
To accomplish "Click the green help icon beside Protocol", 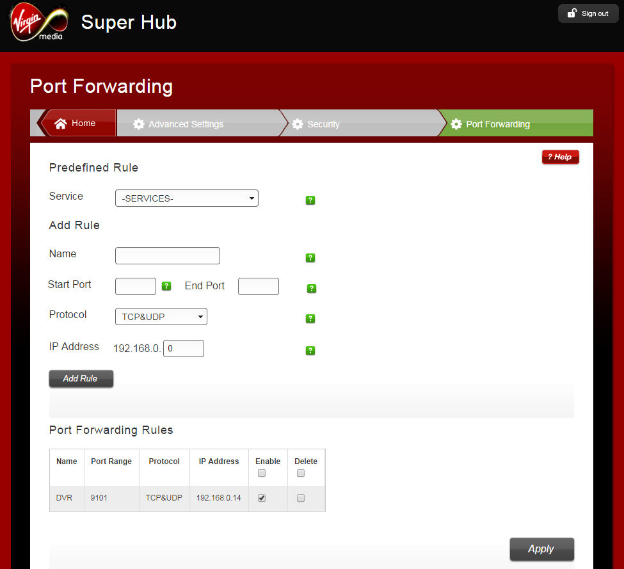I will point(310,319).
